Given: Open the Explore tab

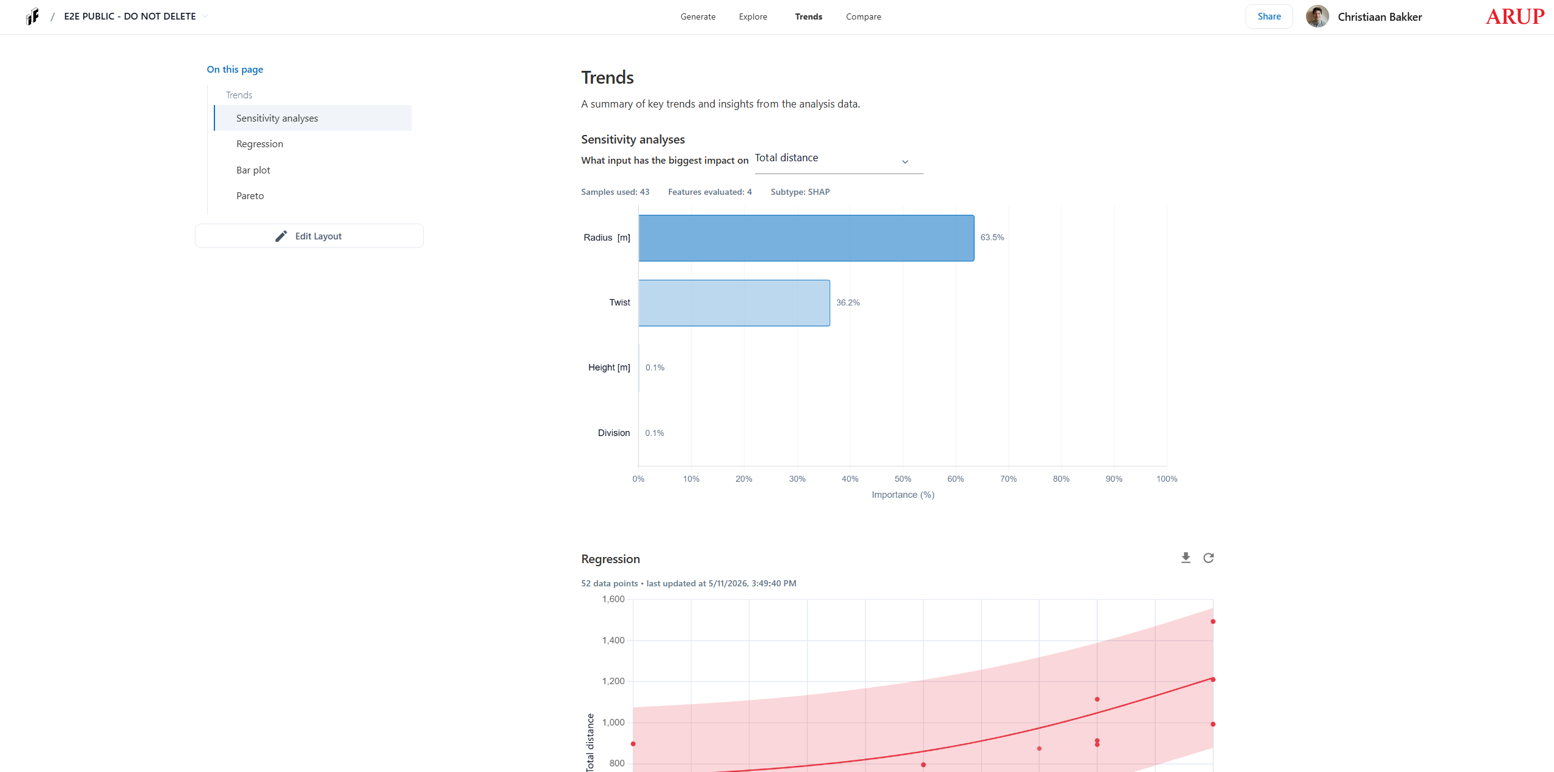Looking at the screenshot, I should pos(753,16).
